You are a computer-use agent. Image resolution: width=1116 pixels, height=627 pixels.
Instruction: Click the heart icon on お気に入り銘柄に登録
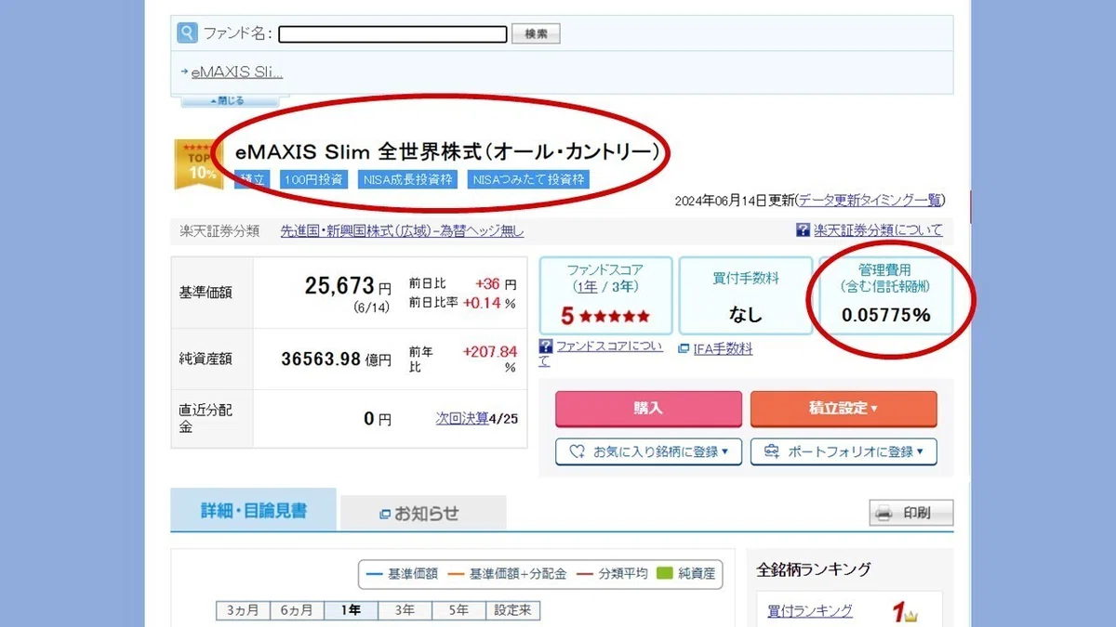577,451
